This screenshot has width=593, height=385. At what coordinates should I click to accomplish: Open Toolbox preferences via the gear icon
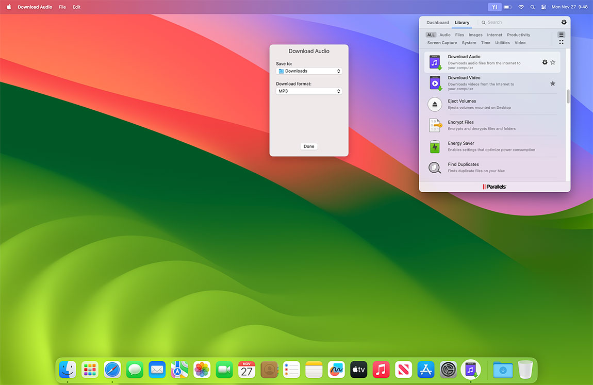[x=564, y=22]
